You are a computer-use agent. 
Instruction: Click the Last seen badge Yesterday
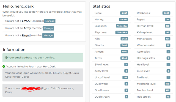122,26
